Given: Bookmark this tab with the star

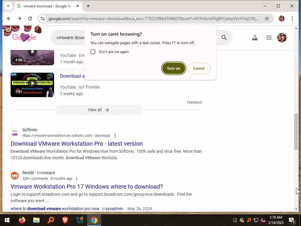Looking at the screenshot, I should [267, 19].
